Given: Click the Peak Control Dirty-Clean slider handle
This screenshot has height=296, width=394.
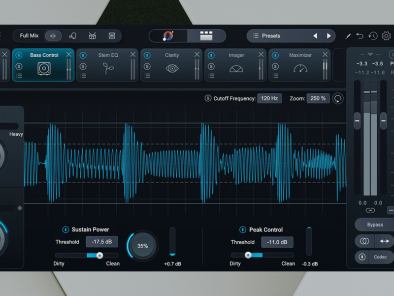Looking at the screenshot, I should click(x=248, y=255).
